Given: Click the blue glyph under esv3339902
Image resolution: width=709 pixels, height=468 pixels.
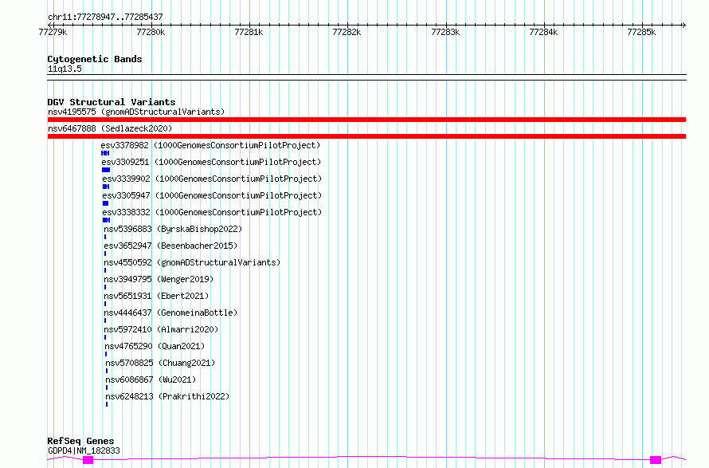Looking at the screenshot, I should (106, 187).
